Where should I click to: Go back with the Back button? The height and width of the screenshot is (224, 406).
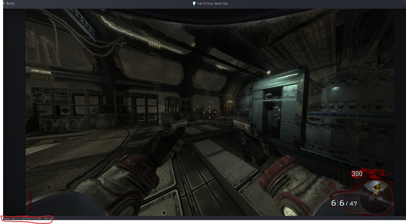[x=8, y=3]
